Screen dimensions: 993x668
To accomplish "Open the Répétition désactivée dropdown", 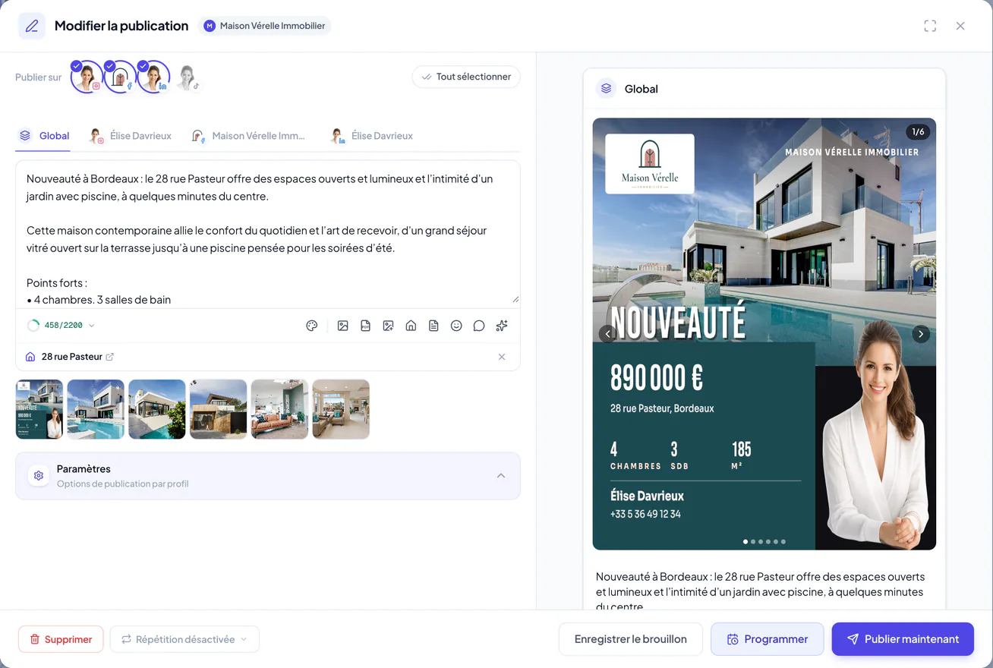I will pyautogui.click(x=184, y=639).
